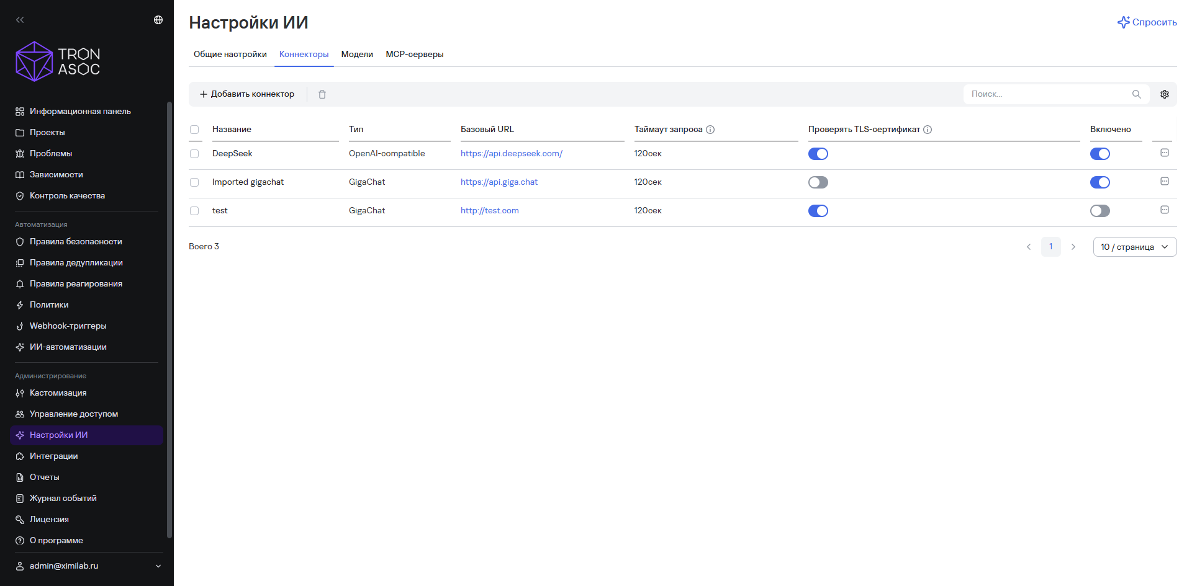
Task: Check the Imported gigachat row checkbox
Action: pos(194,182)
